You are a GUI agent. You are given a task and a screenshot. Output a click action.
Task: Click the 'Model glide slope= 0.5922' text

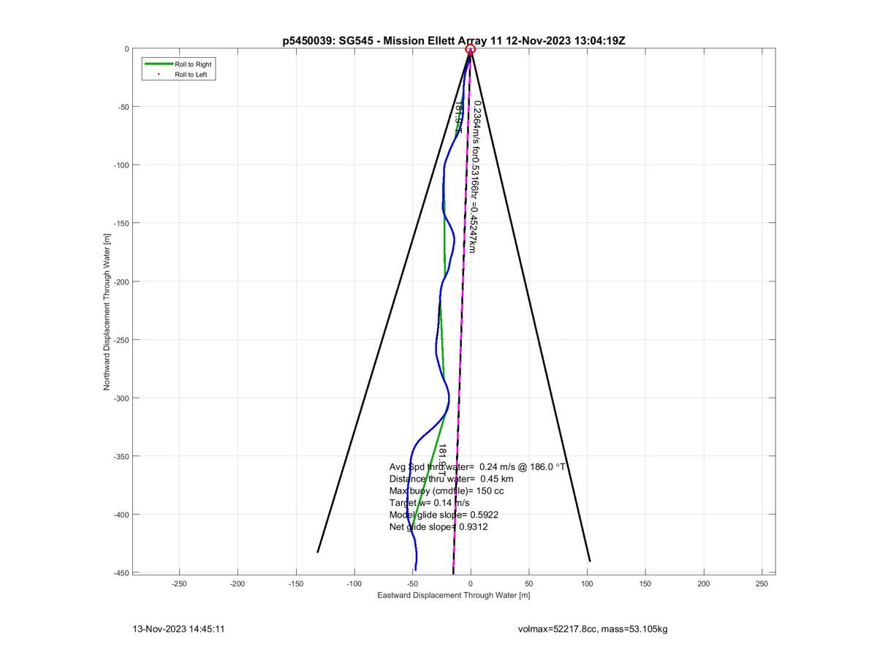pyautogui.click(x=444, y=515)
